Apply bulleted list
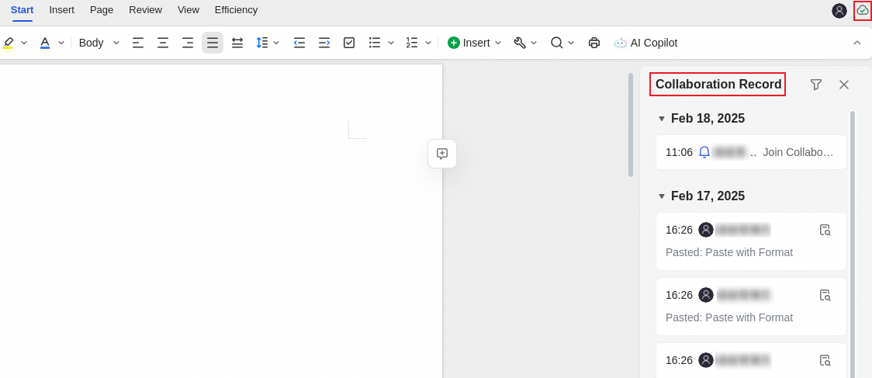872x378 pixels. coord(375,43)
